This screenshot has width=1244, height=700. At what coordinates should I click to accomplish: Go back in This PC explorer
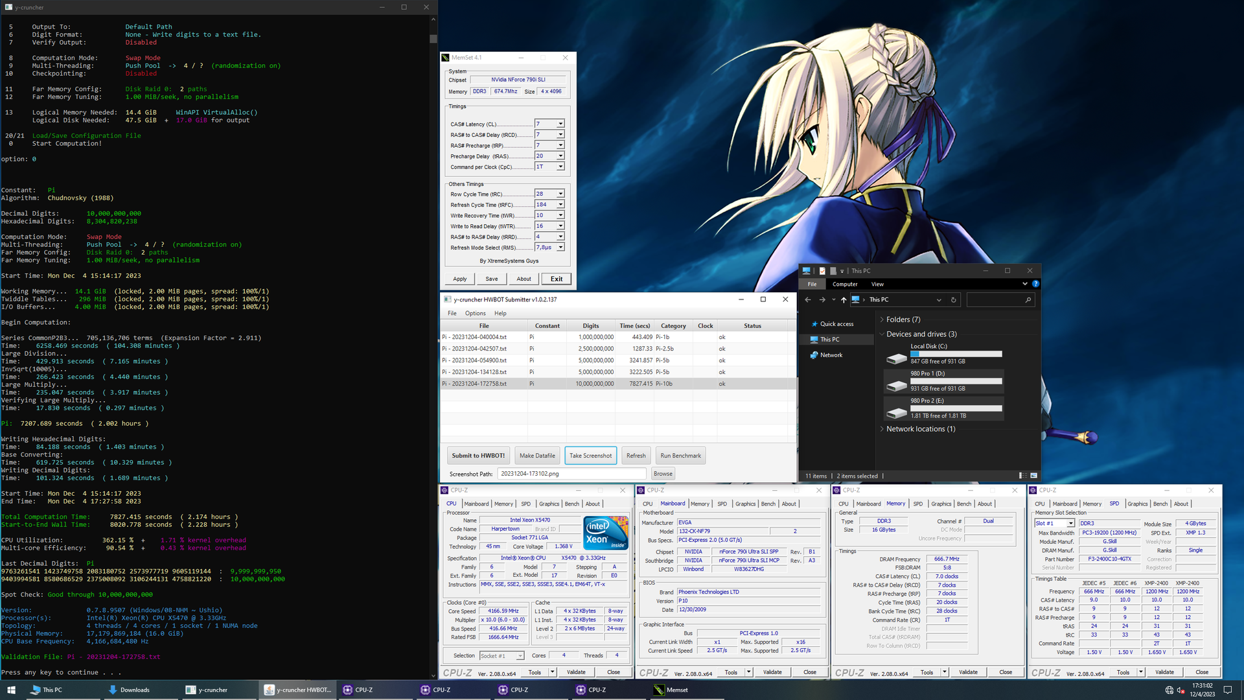click(807, 299)
